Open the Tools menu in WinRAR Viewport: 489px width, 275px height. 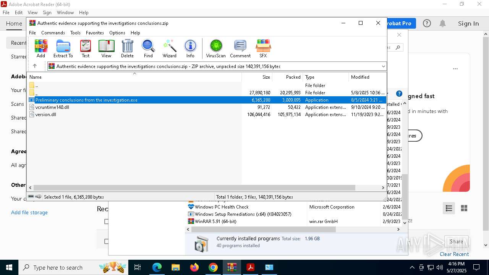[x=75, y=33]
